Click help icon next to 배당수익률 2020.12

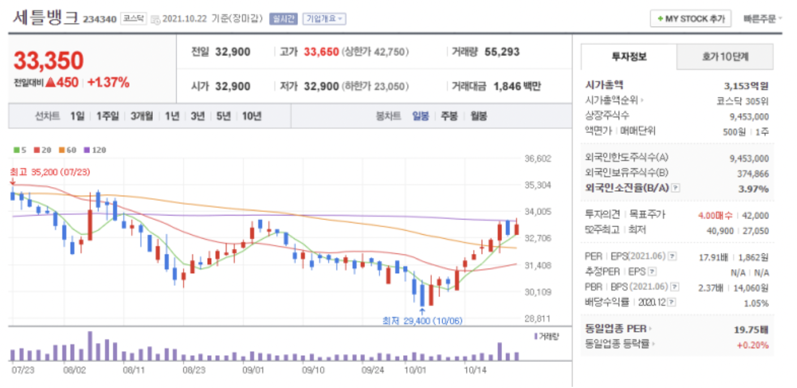click(x=671, y=301)
